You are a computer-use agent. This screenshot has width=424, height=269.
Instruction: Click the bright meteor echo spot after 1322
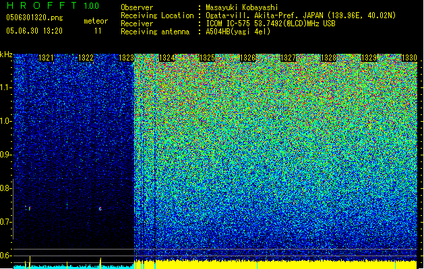pyautogui.click(x=100, y=208)
